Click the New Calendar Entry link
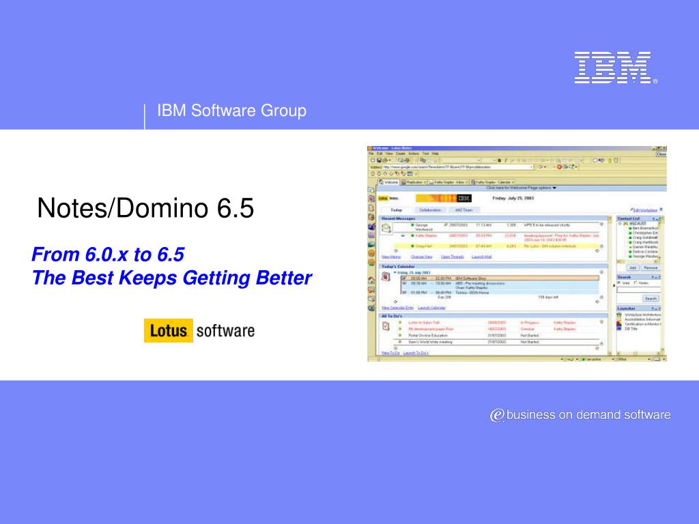 click(398, 308)
